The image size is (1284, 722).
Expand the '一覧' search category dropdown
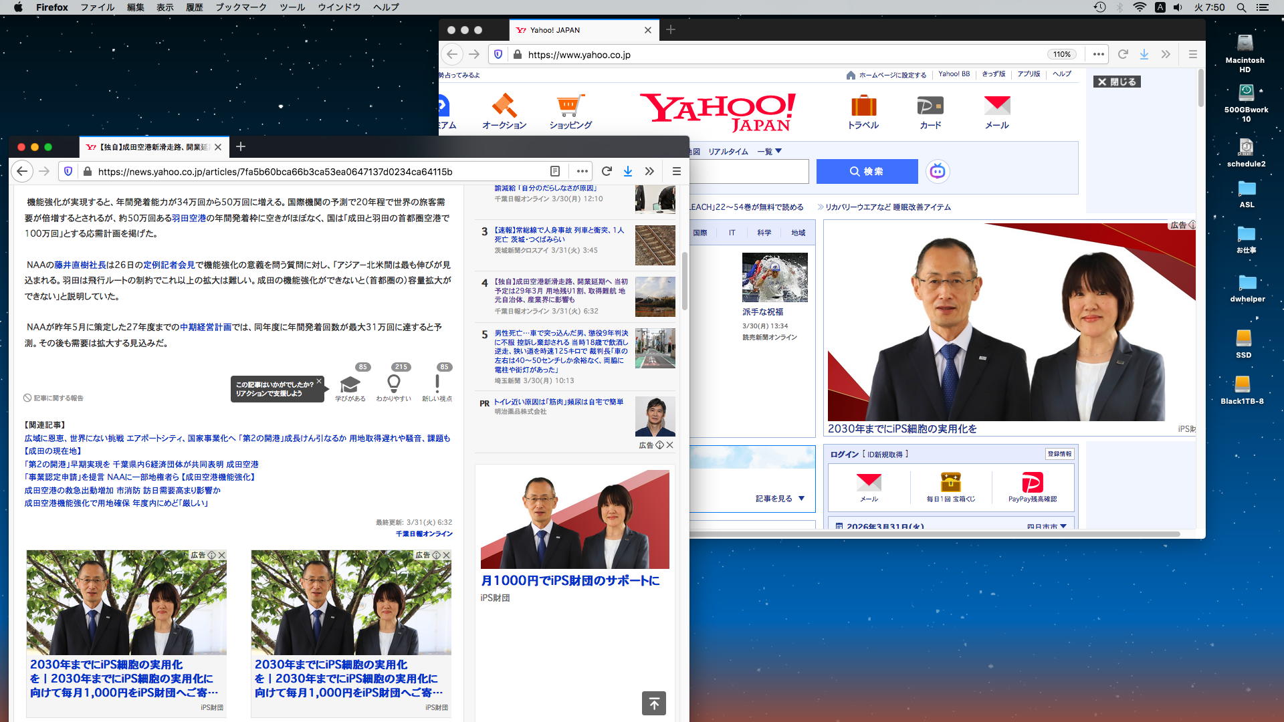pos(770,152)
